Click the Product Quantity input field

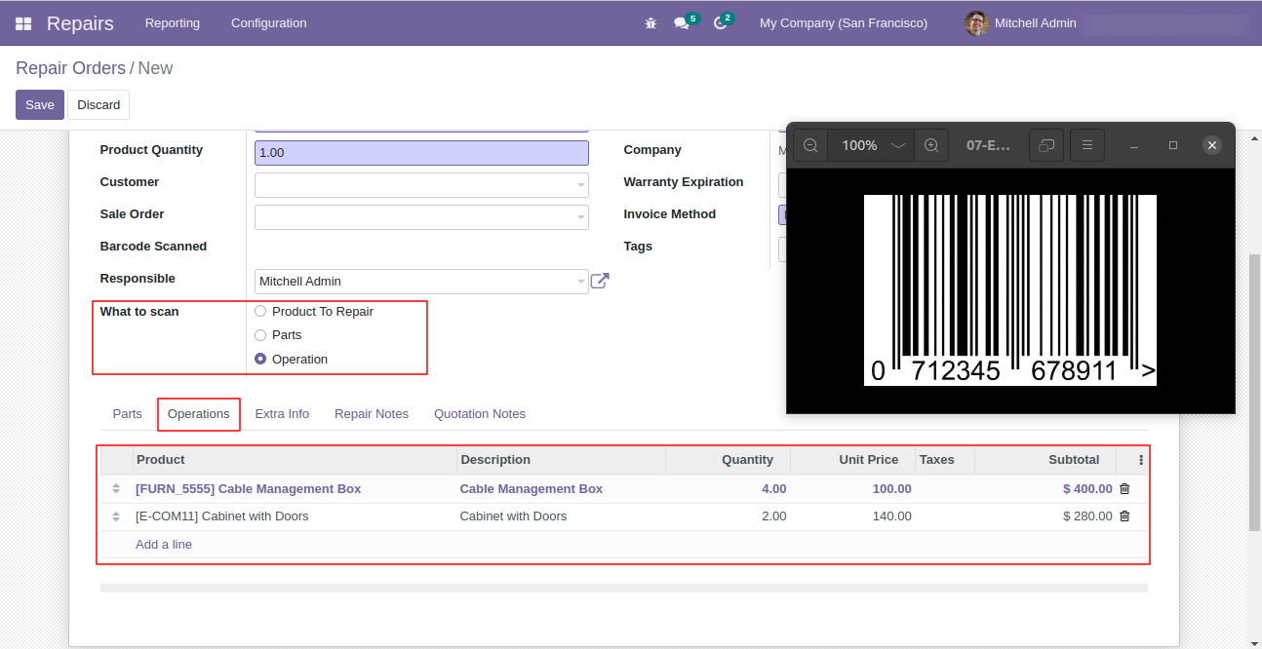[421, 153]
